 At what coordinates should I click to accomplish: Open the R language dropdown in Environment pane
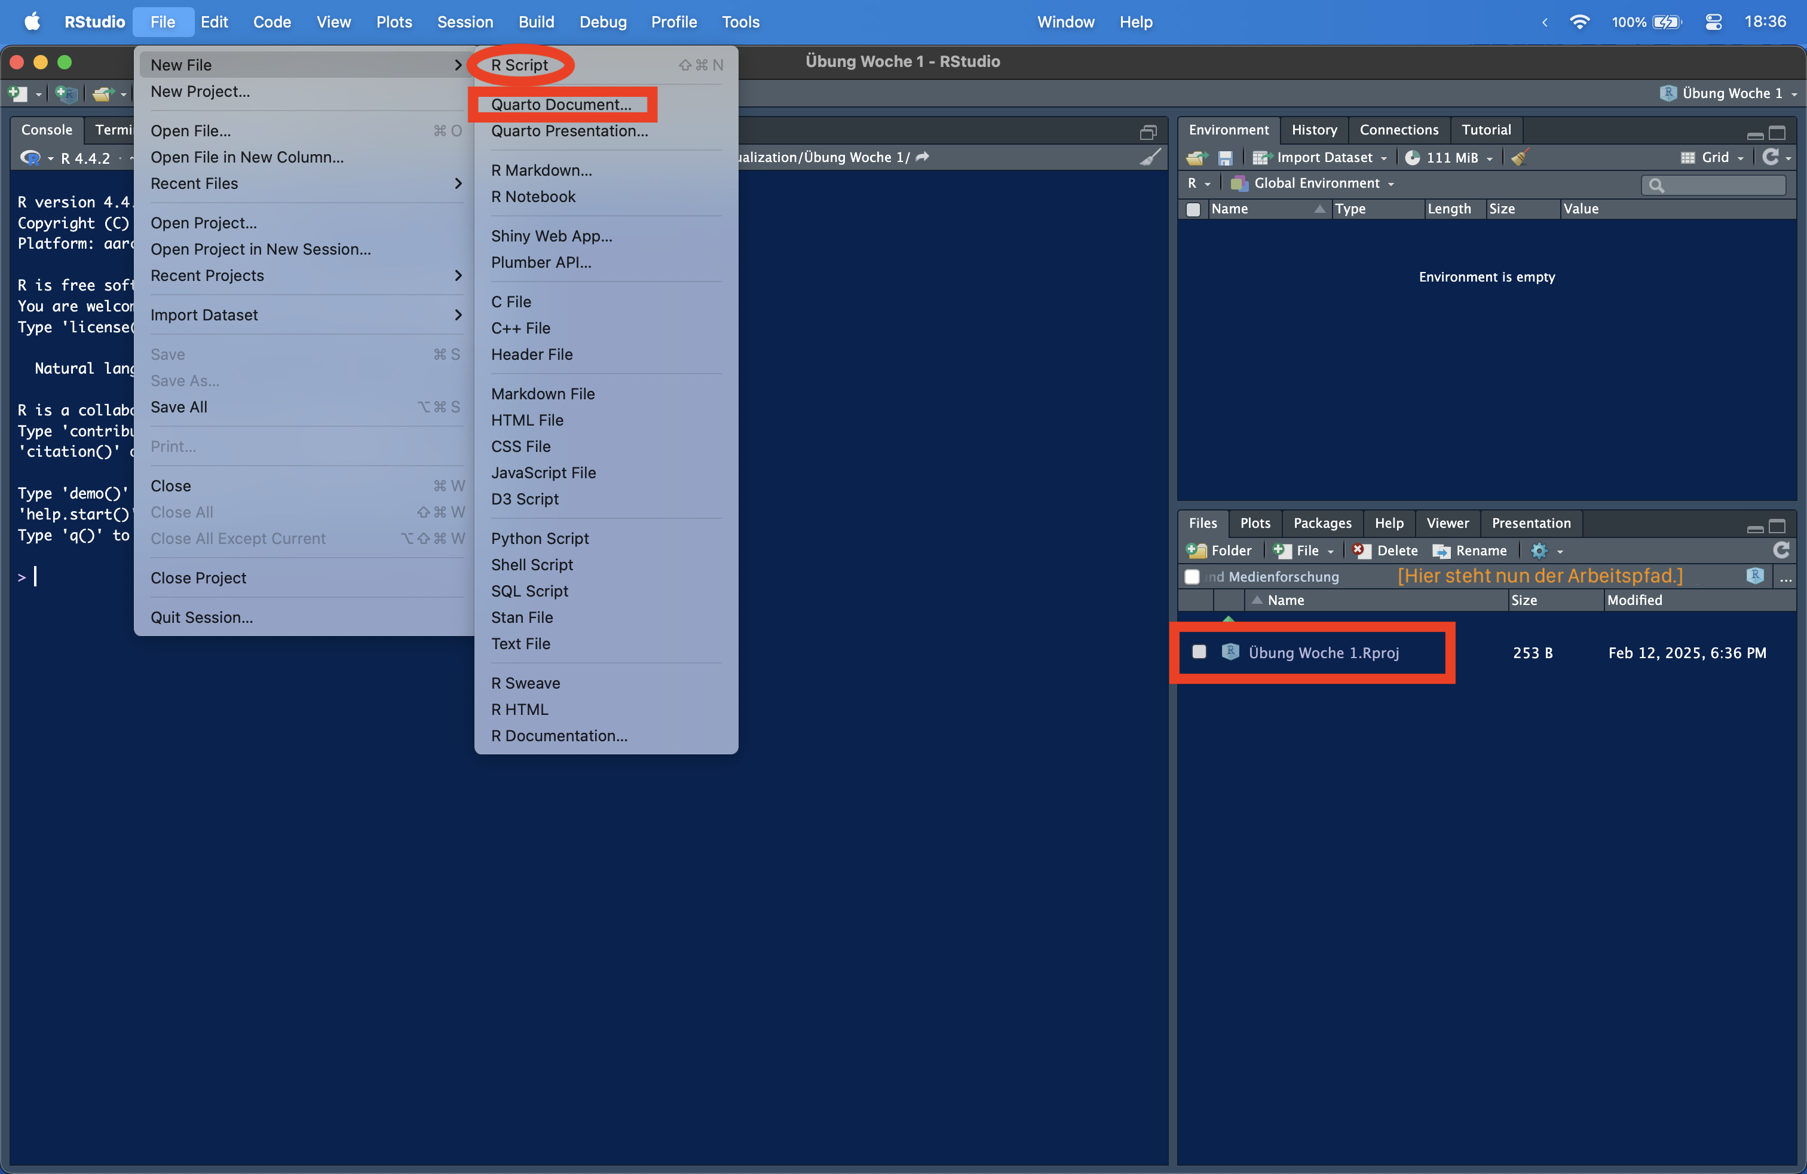tap(1207, 184)
